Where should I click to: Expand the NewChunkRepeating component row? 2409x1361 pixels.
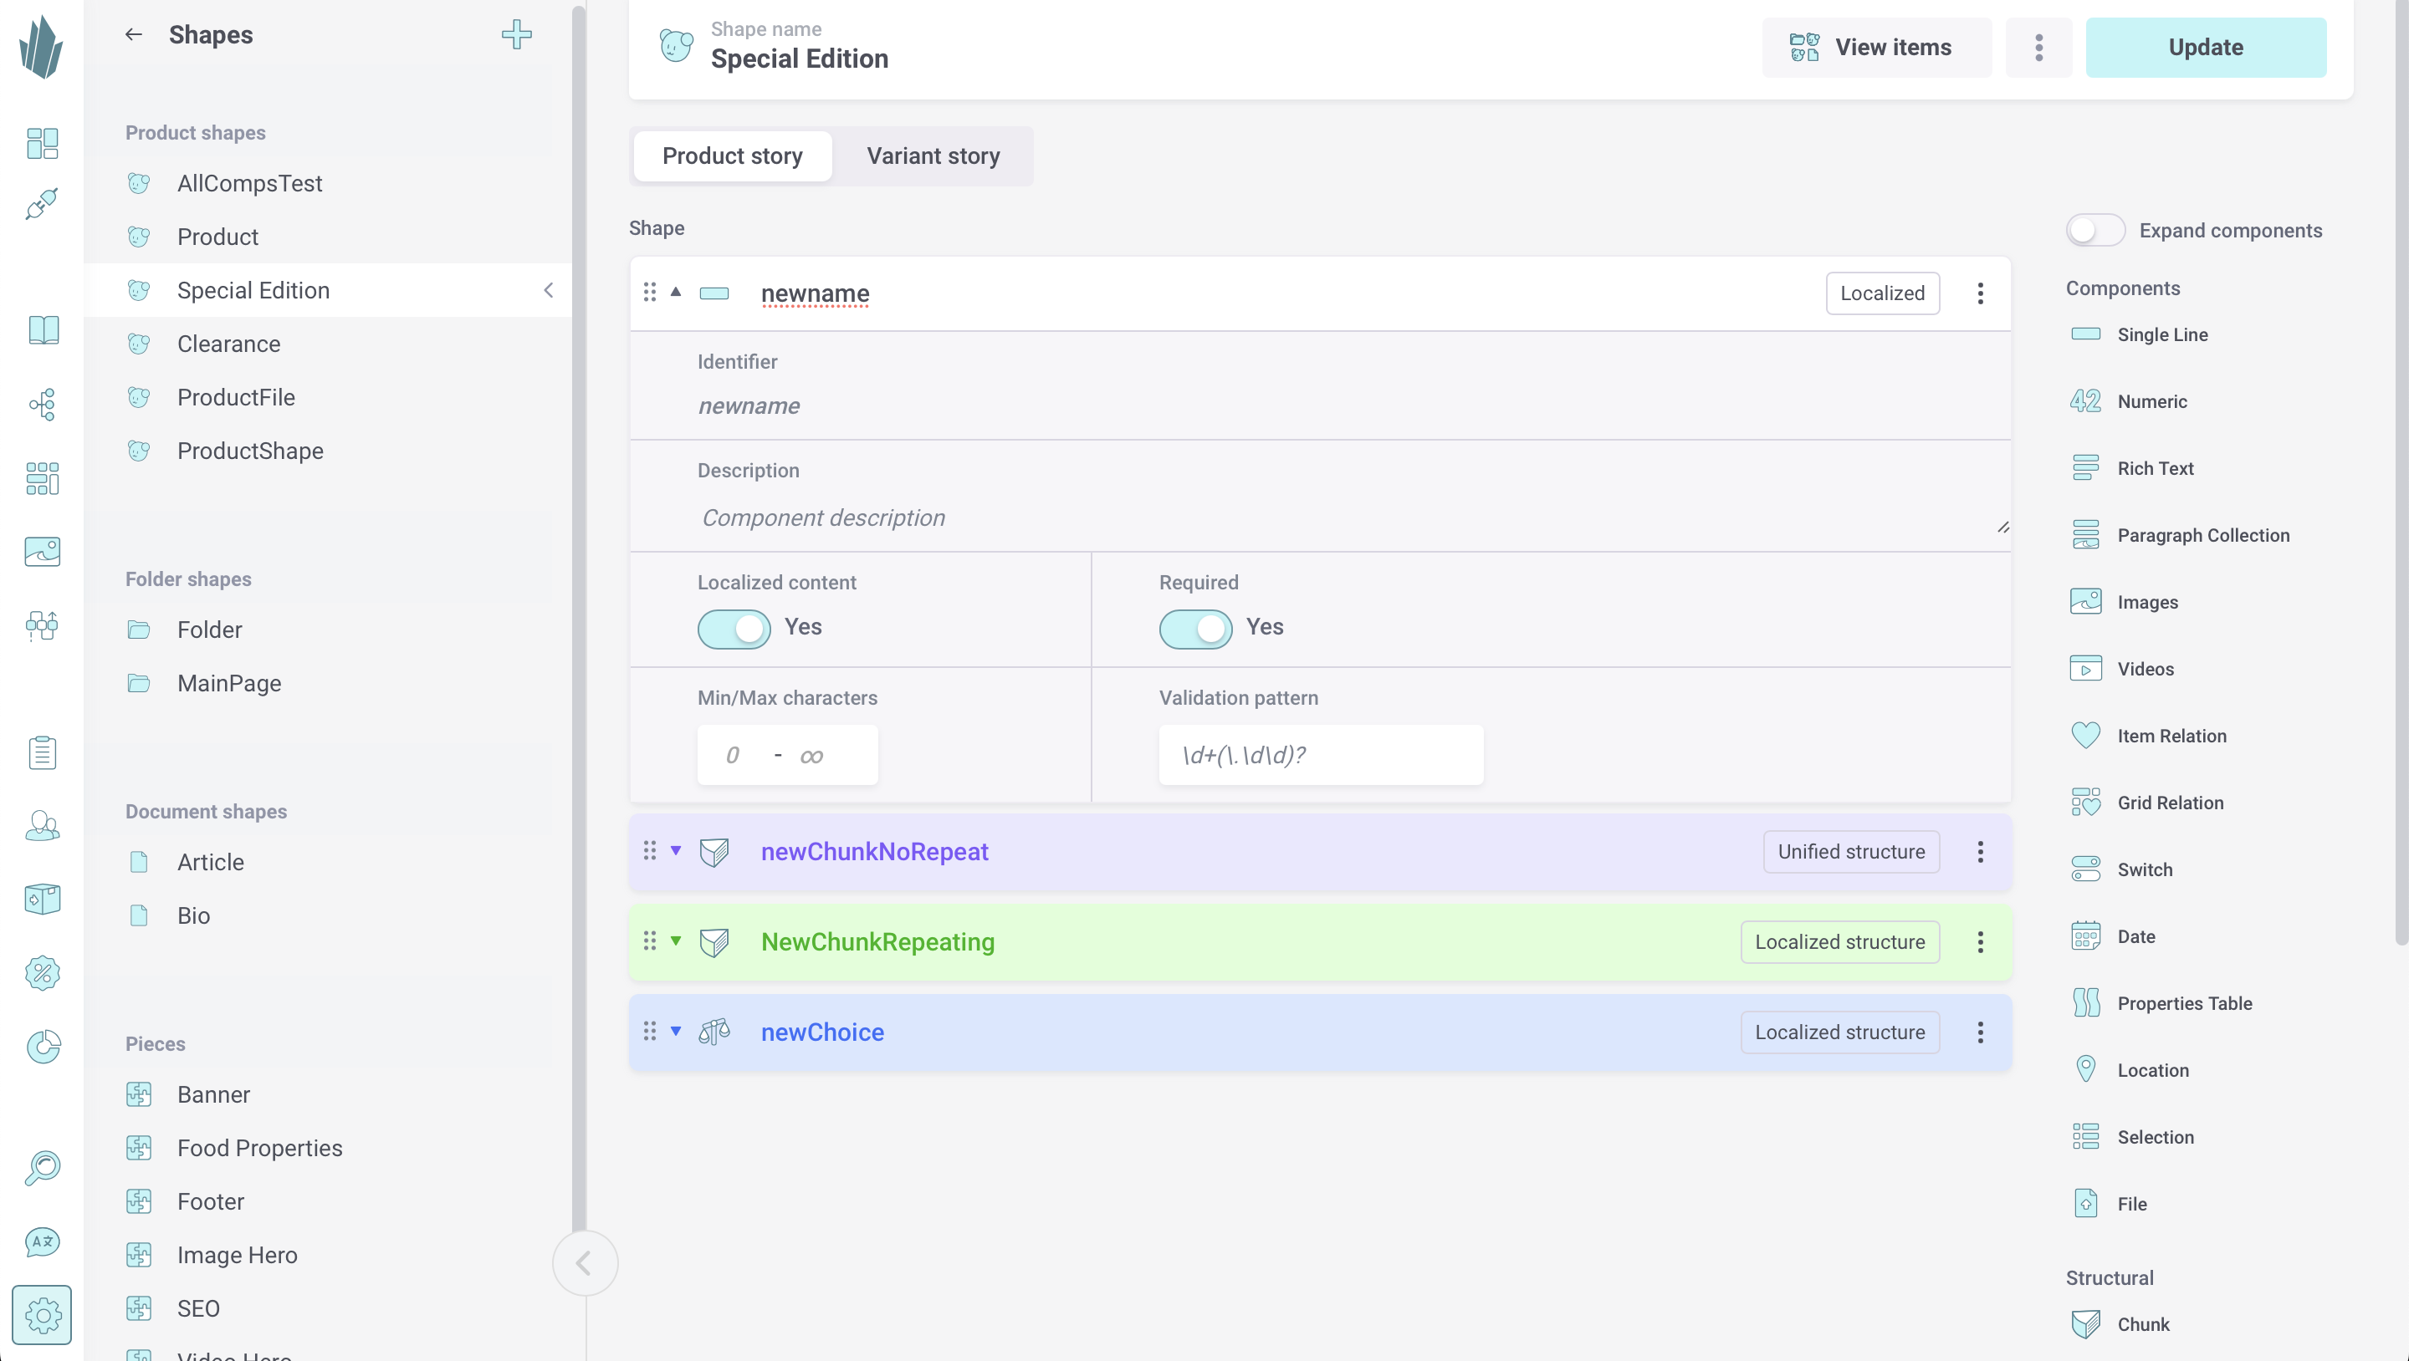coord(675,941)
